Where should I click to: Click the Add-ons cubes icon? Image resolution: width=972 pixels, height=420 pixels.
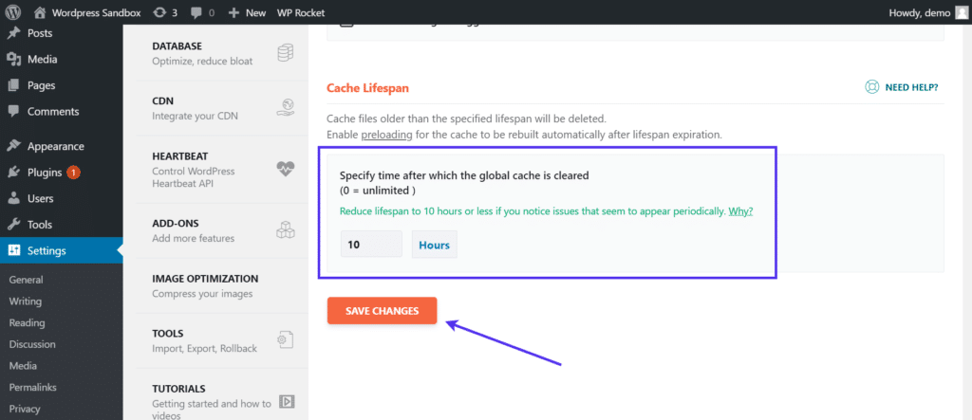(x=285, y=230)
